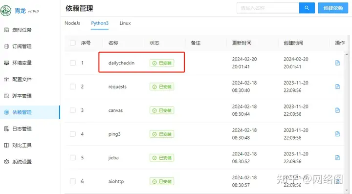352x194 pixels.
Task: Open 对比工具 in the sidebar
Action: click(18, 145)
